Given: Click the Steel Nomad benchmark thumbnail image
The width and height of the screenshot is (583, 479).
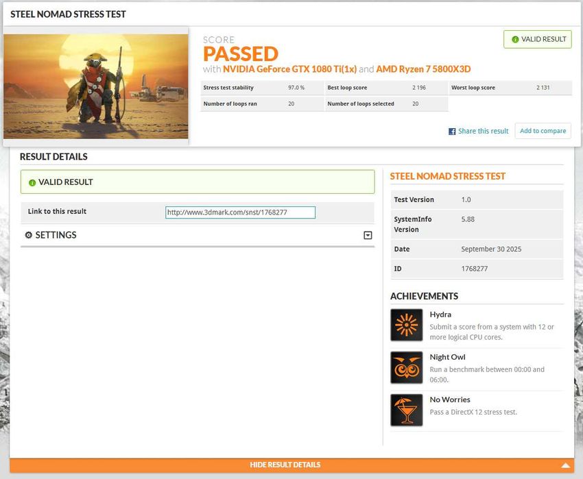Looking at the screenshot, I should pos(95,86).
